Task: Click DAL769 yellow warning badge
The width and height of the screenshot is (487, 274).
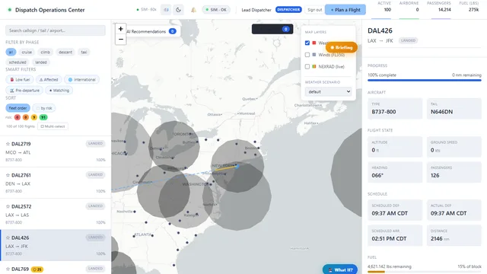Action: [37, 269]
